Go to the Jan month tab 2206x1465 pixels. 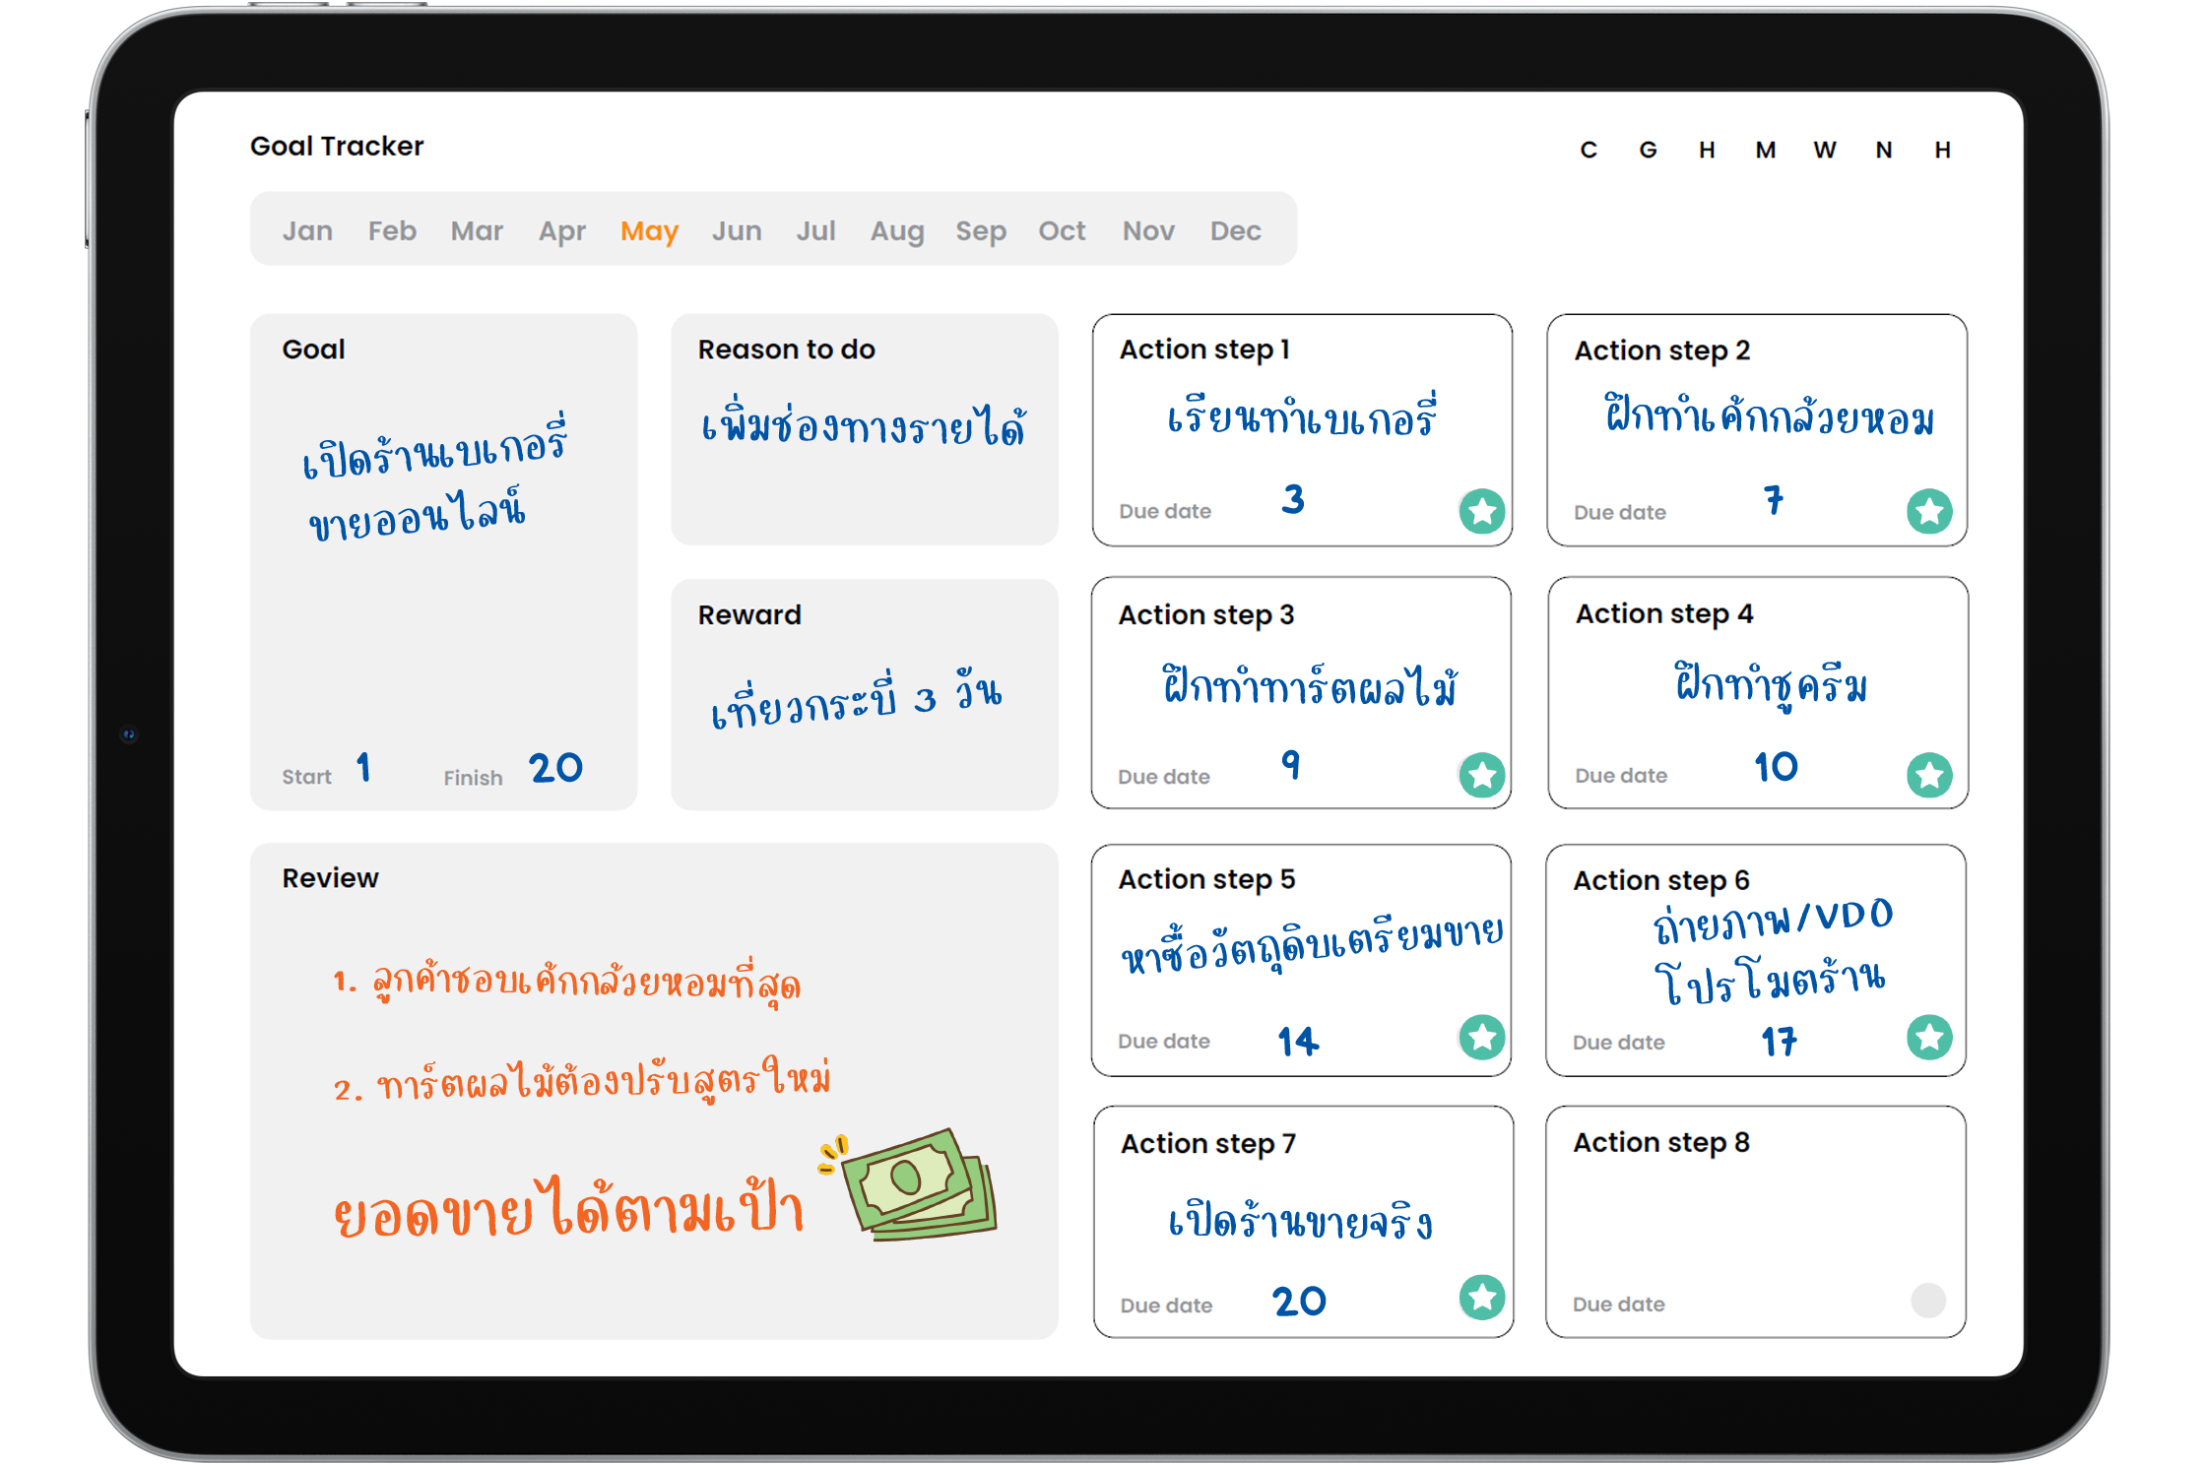pos(307,230)
